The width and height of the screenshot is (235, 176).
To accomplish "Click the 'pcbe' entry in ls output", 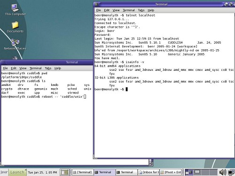I will (71, 85).
